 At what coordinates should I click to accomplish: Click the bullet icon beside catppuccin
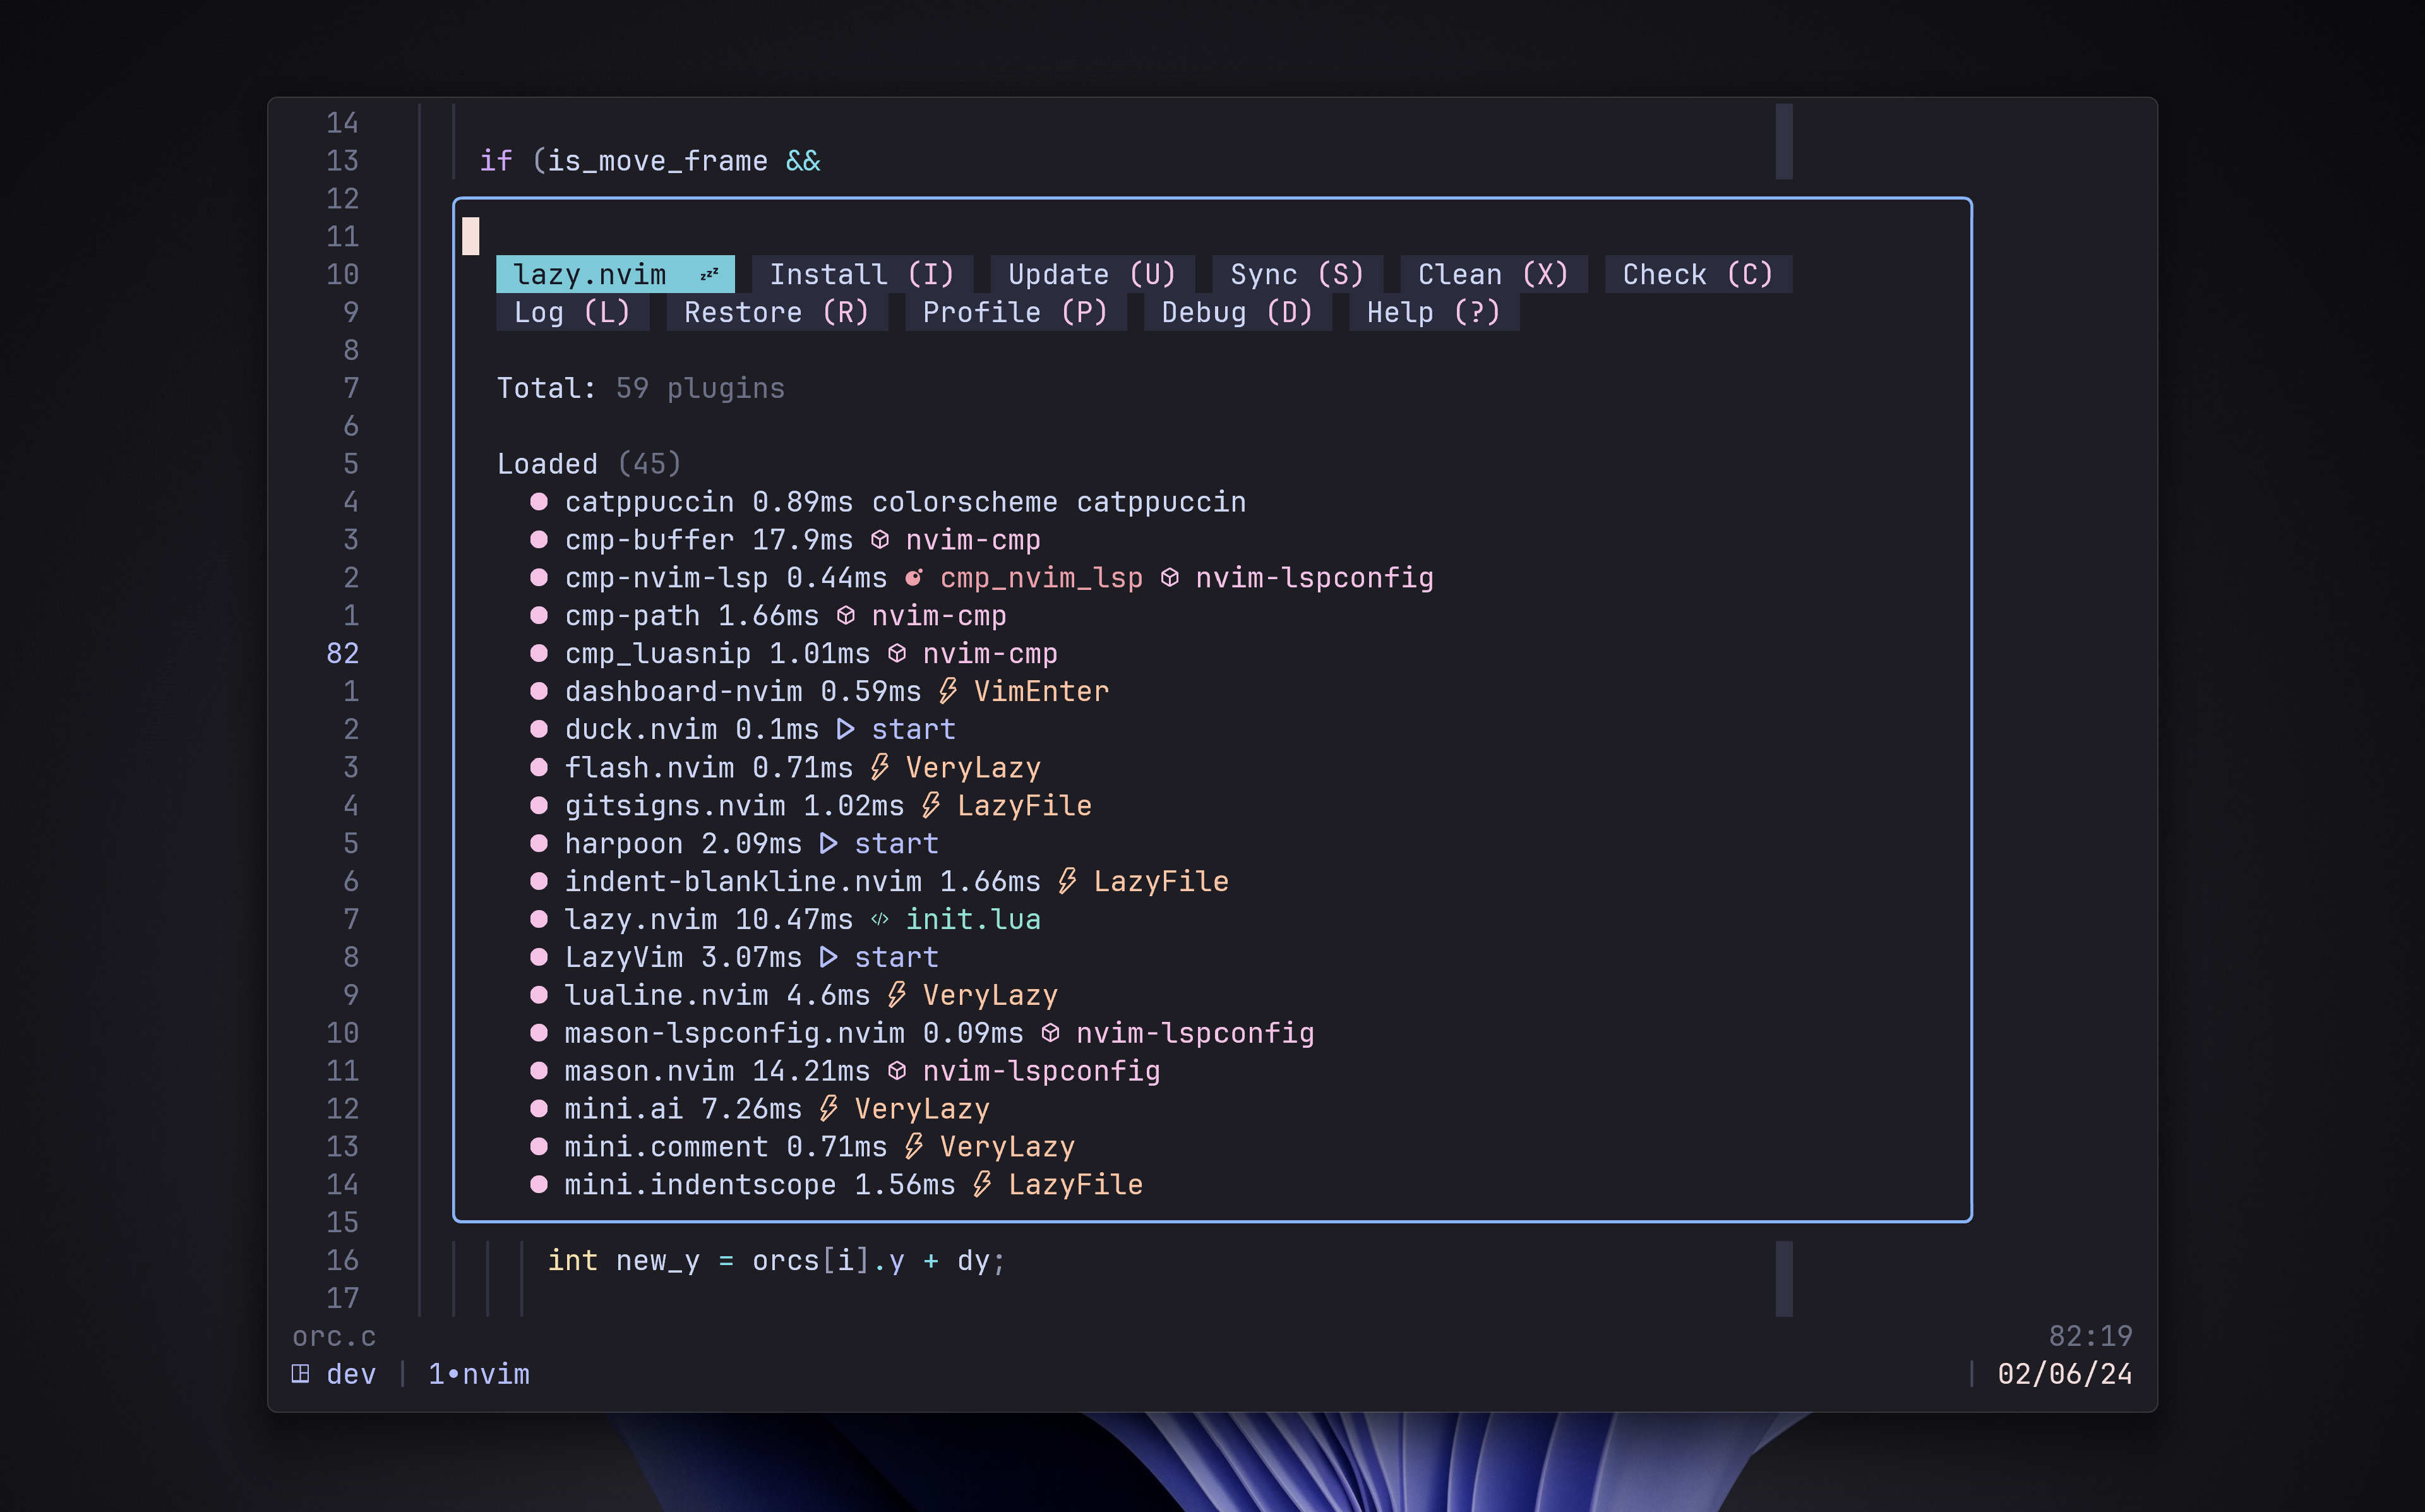(539, 502)
